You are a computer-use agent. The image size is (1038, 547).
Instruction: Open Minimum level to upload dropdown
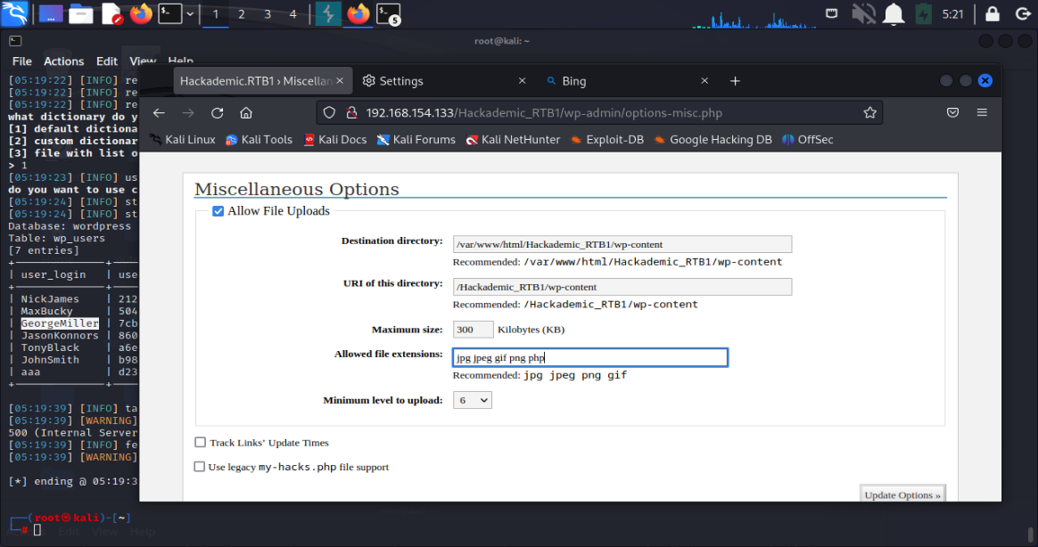[x=472, y=401]
